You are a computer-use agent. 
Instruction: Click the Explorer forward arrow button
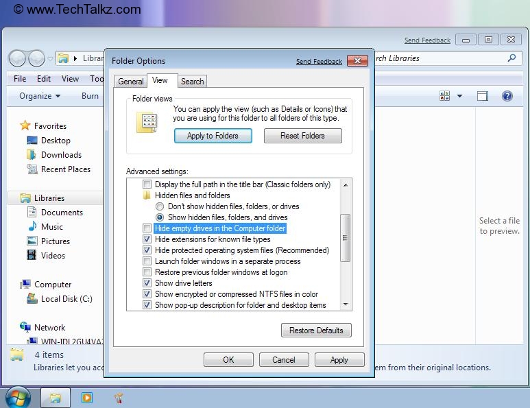click(x=36, y=58)
